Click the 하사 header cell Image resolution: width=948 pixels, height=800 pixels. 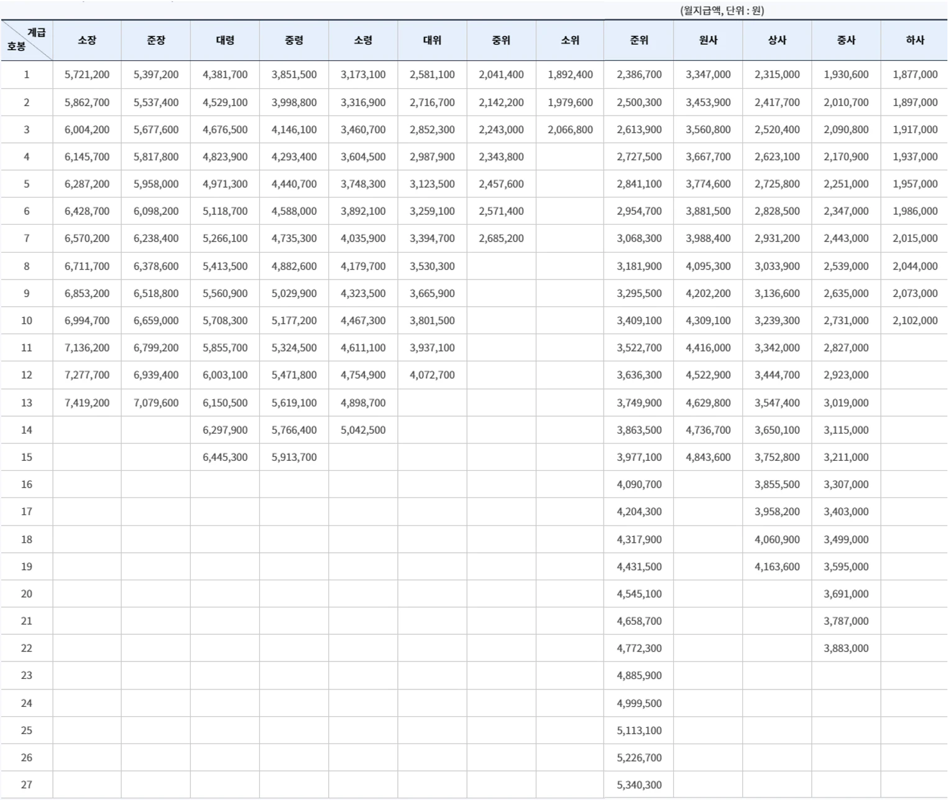pyautogui.click(x=915, y=40)
